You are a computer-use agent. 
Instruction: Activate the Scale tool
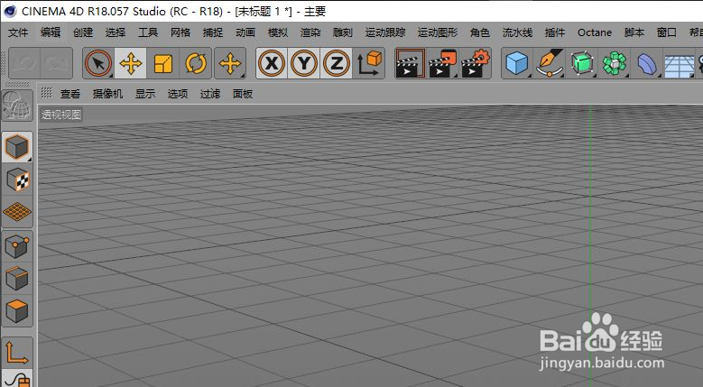pos(162,63)
